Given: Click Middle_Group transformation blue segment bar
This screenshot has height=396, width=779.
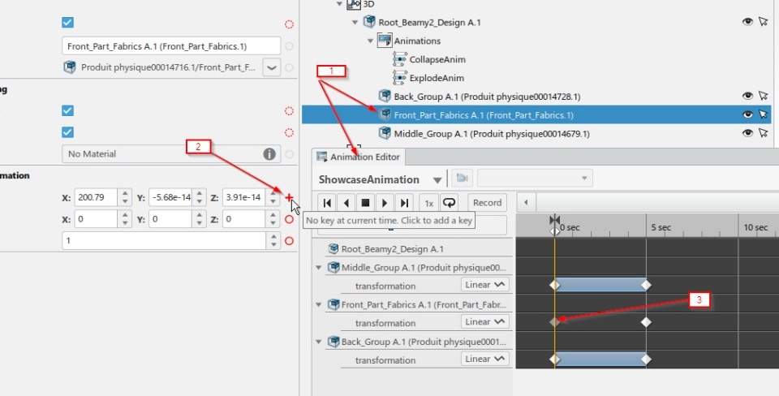Looking at the screenshot, I should 600,285.
